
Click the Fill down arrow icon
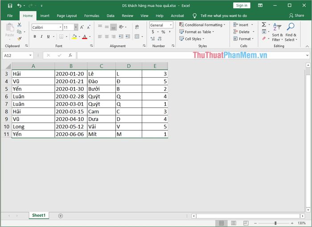tap(264, 32)
